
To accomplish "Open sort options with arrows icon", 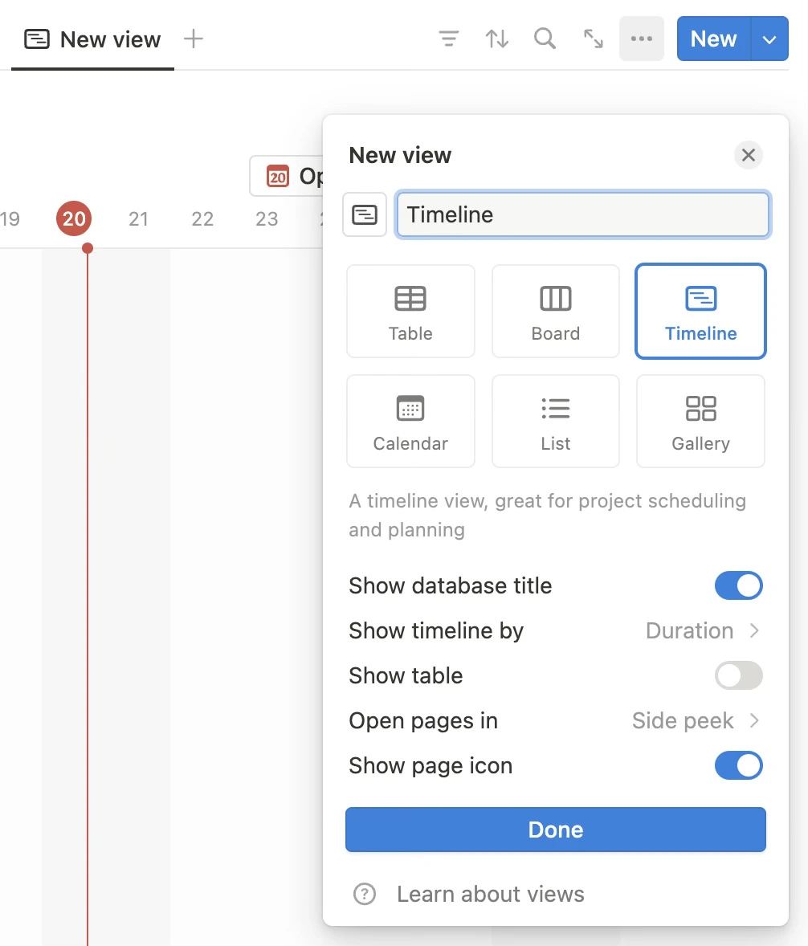I will (x=496, y=39).
